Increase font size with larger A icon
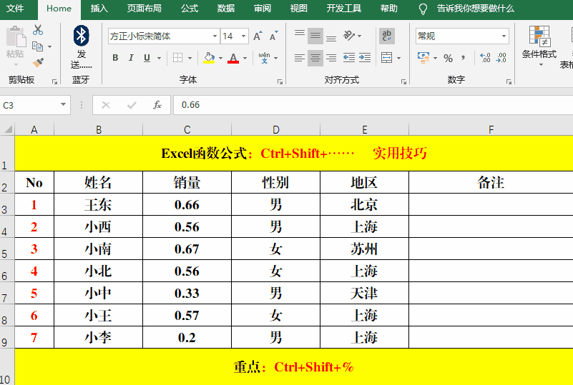The height and width of the screenshot is (385, 573). pos(258,36)
